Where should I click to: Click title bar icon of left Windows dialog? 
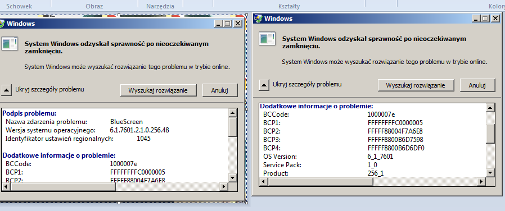(2, 24)
